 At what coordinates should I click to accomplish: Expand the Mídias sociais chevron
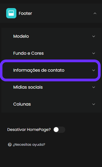(x=93, y=87)
